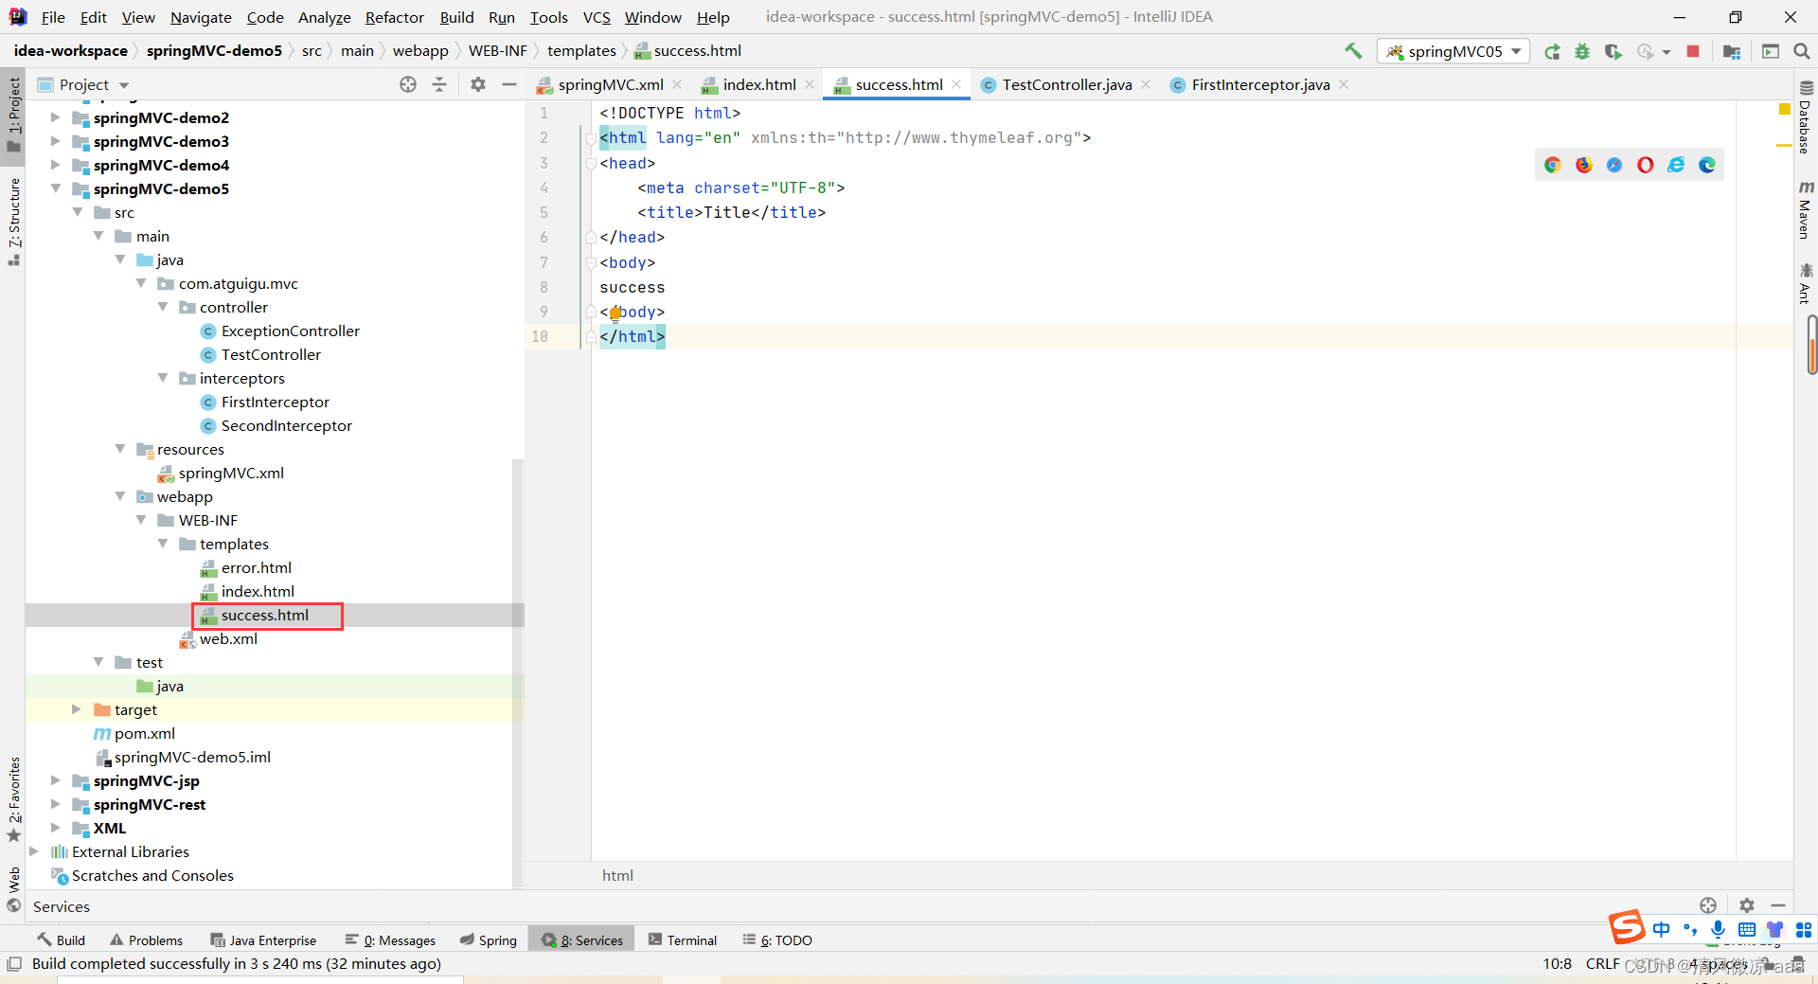Click the Project tree vertical scrollbar
The width and height of the screenshot is (1818, 984).
pyautogui.click(x=517, y=672)
